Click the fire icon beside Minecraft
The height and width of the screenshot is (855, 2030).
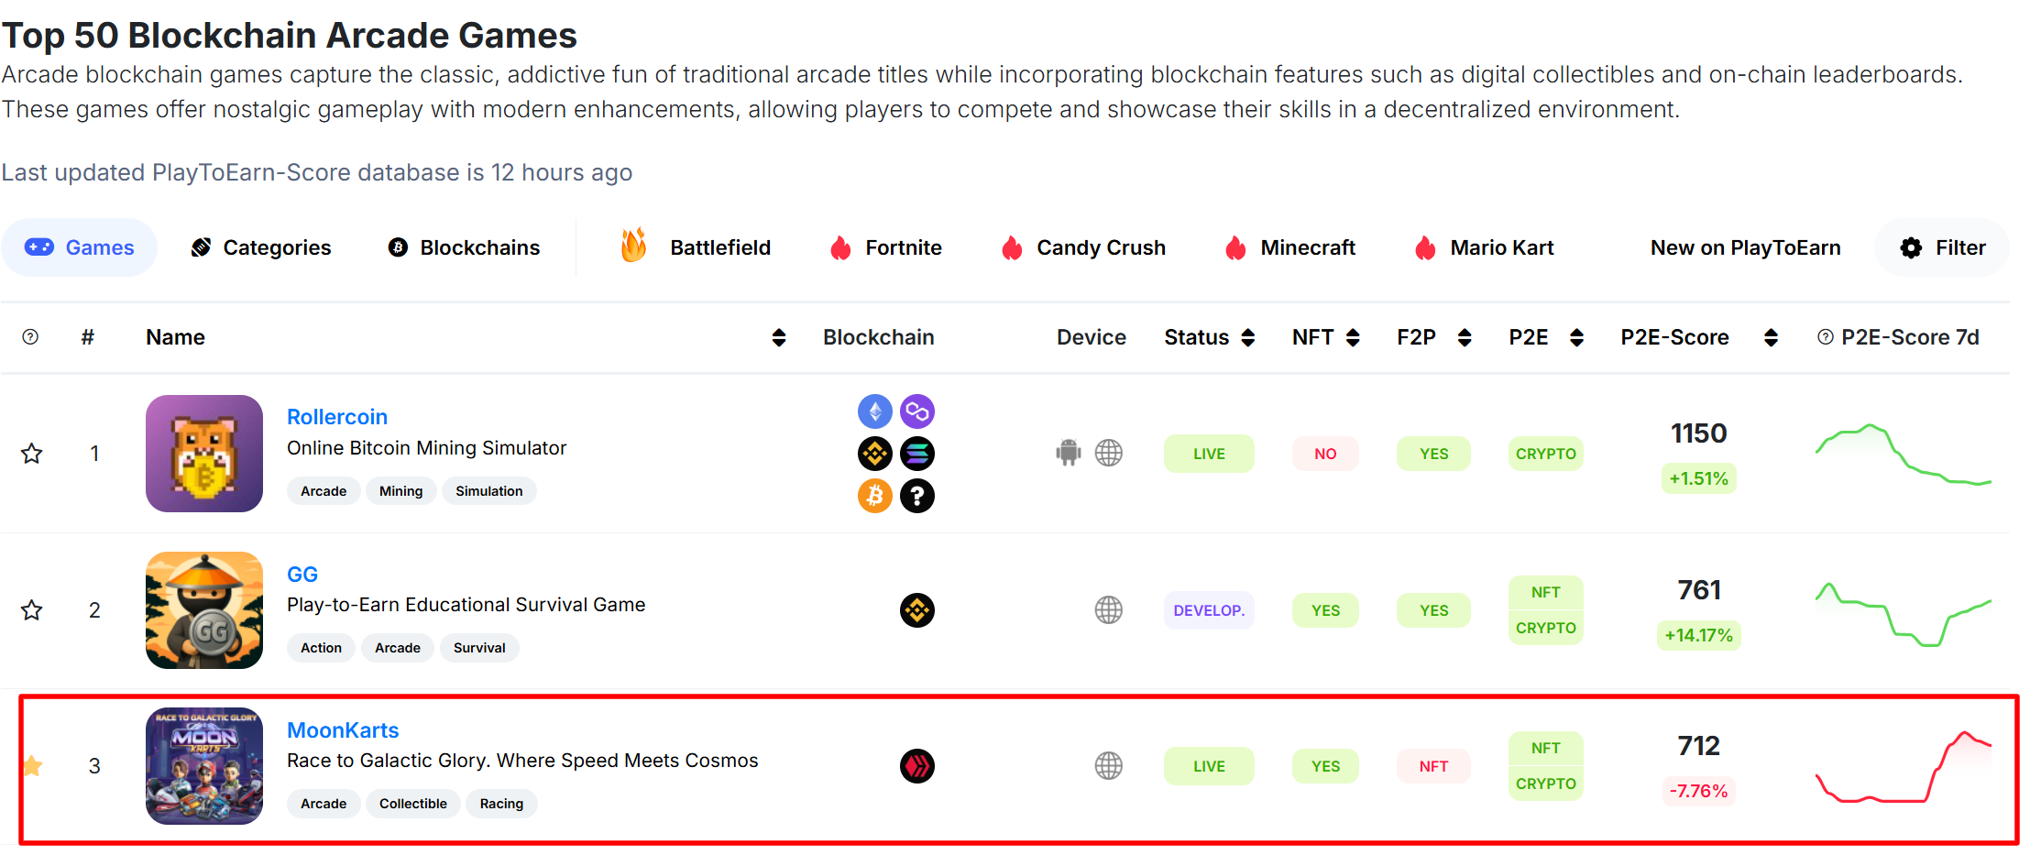1235,248
